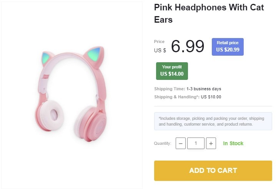Click the Quantity label
The image size is (276, 189).
click(x=163, y=143)
